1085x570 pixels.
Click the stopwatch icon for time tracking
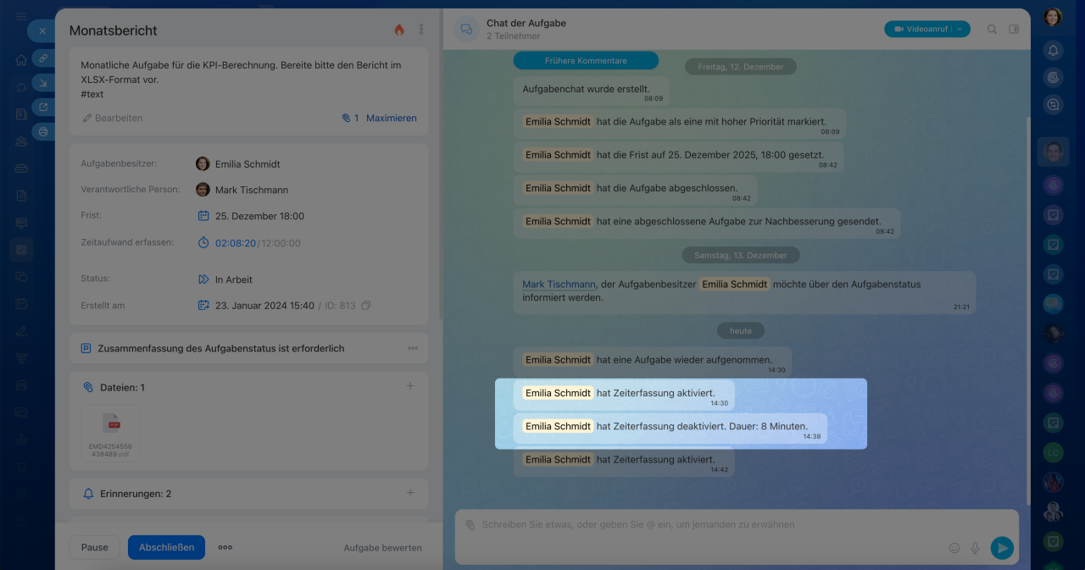point(203,243)
